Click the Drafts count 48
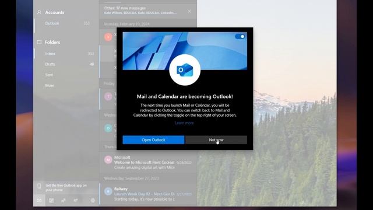Image resolution: width=373 pixels, height=210 pixels. 92,64
